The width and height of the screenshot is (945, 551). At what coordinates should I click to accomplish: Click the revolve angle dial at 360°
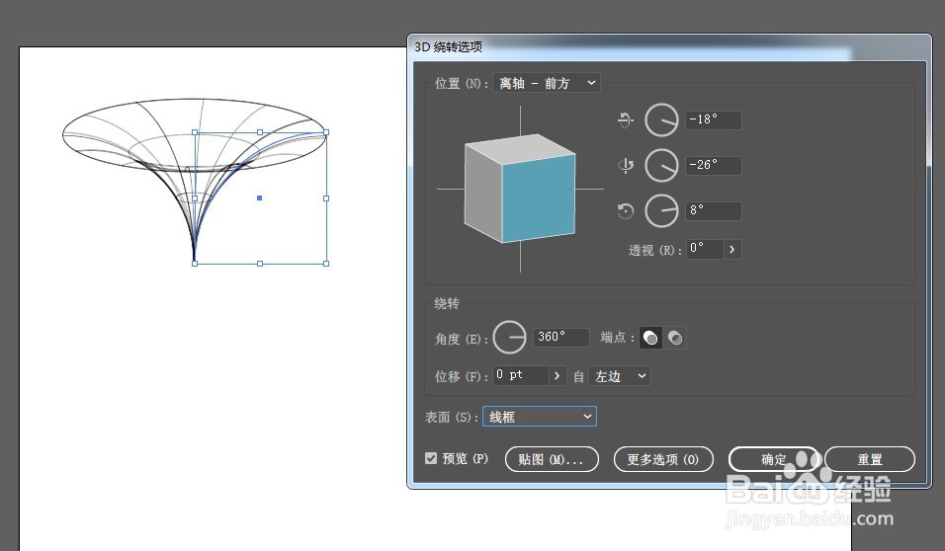510,337
